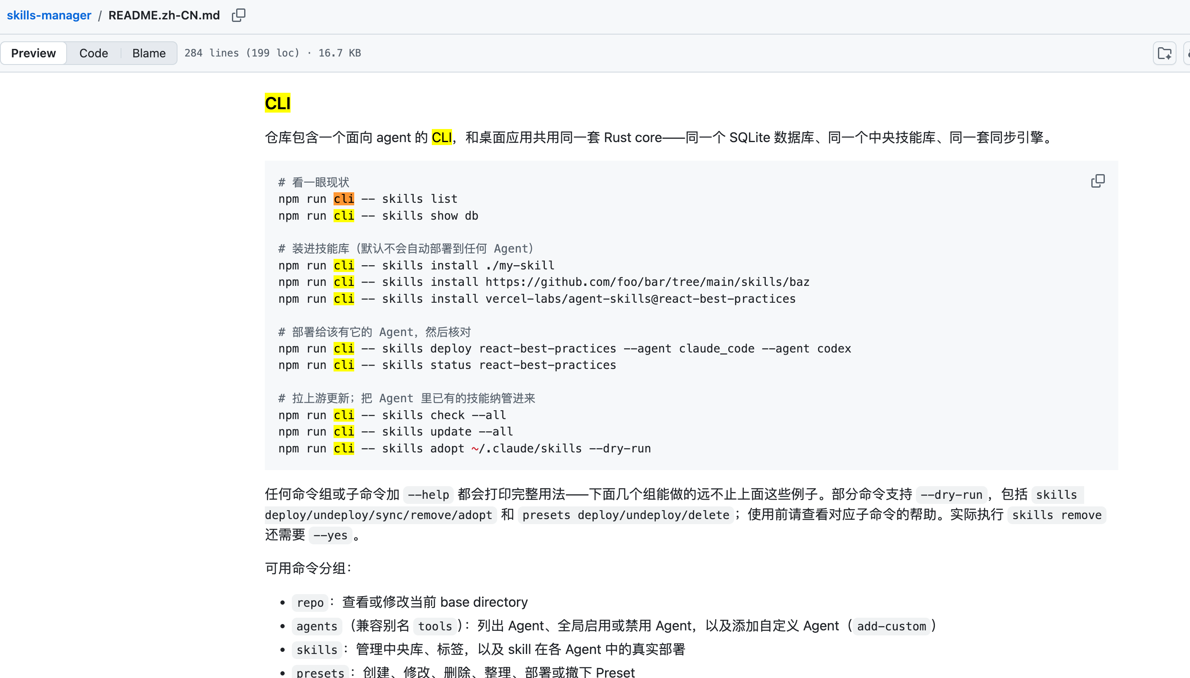Click the inline '--dry-run' code in paragraph
The width and height of the screenshot is (1190, 678).
point(951,495)
